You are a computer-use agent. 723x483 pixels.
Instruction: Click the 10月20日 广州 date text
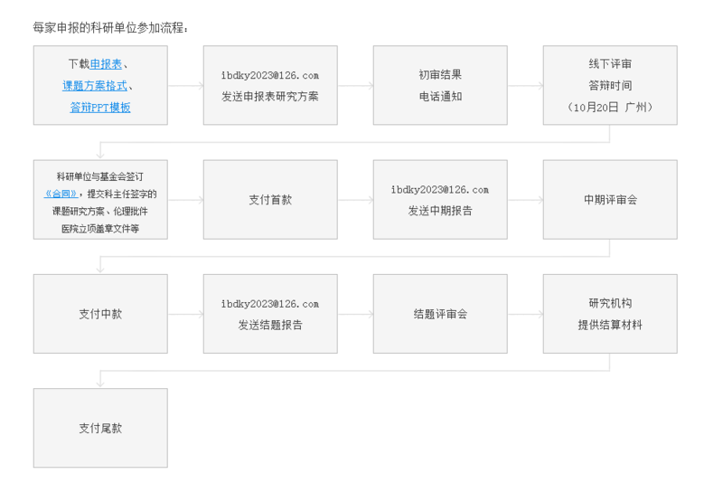[x=610, y=107]
